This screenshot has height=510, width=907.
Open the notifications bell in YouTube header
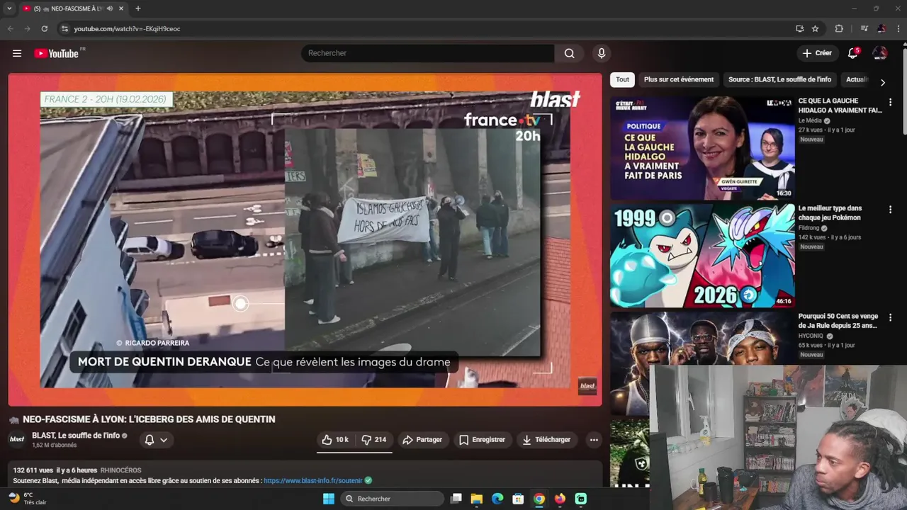coord(853,53)
